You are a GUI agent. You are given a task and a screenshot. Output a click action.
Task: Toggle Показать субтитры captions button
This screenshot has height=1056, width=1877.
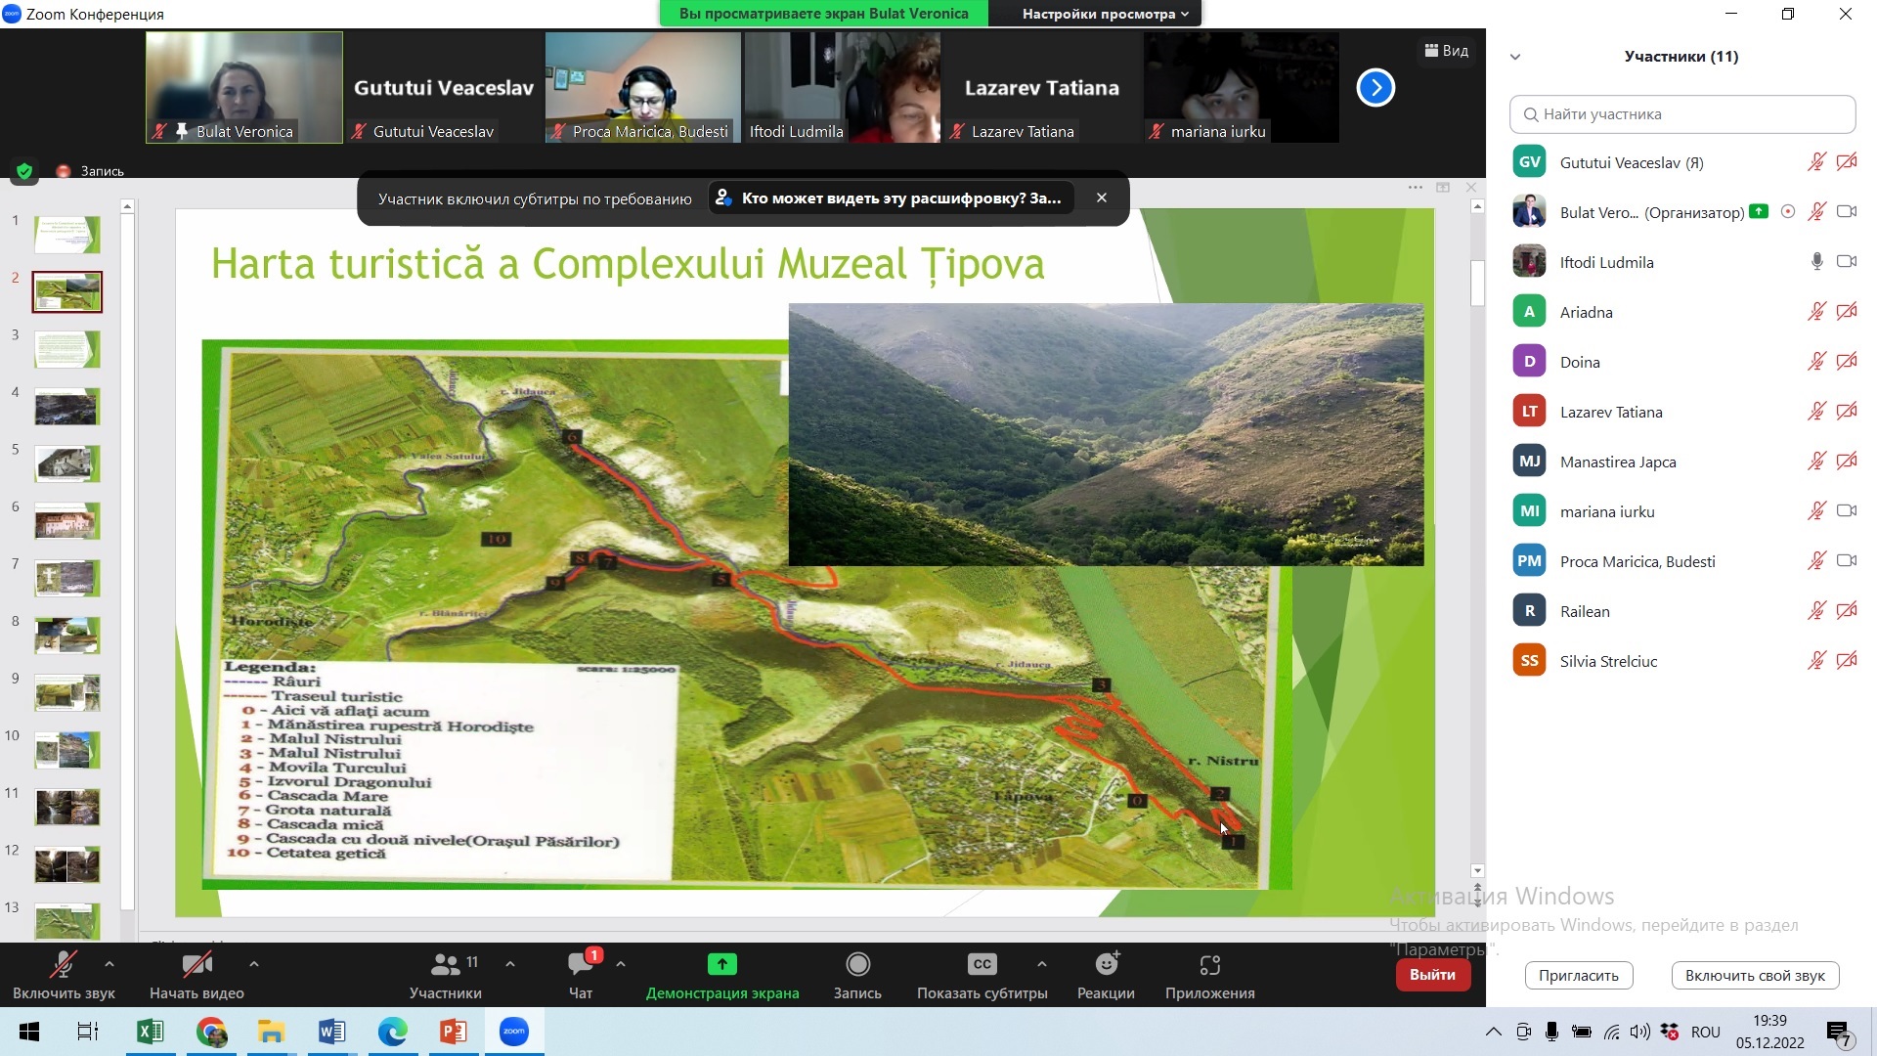pyautogui.click(x=982, y=965)
